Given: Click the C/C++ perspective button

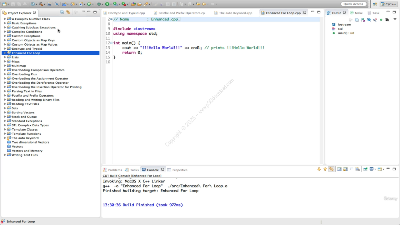Looking at the screenshot, I should point(388,4).
